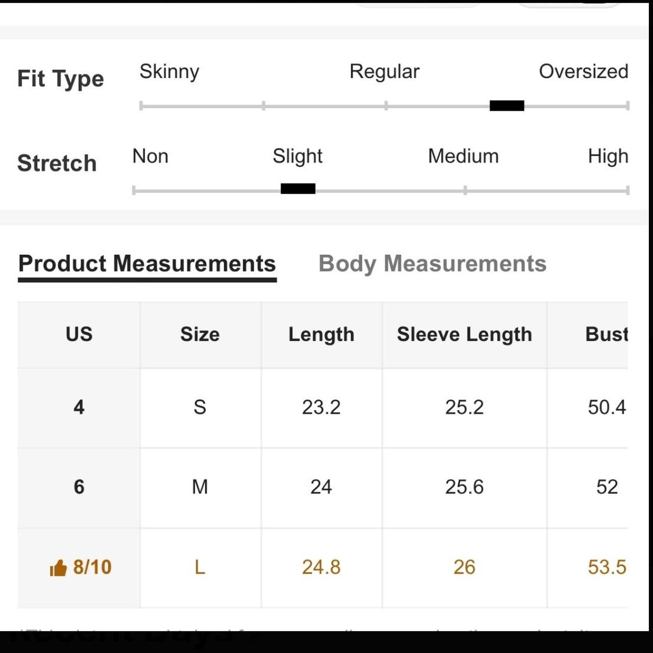Image resolution: width=653 pixels, height=653 pixels.
Task: Click the Stretch slider black marker
Action: click(x=298, y=189)
